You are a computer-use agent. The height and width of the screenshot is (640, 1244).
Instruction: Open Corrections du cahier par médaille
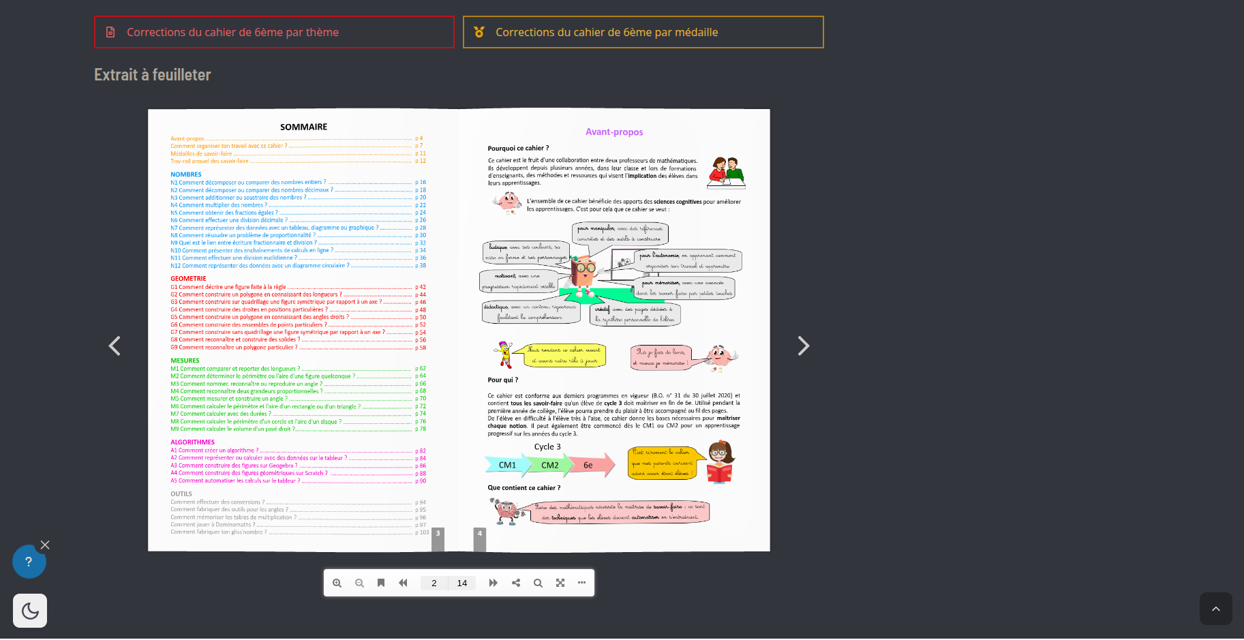pos(643,32)
